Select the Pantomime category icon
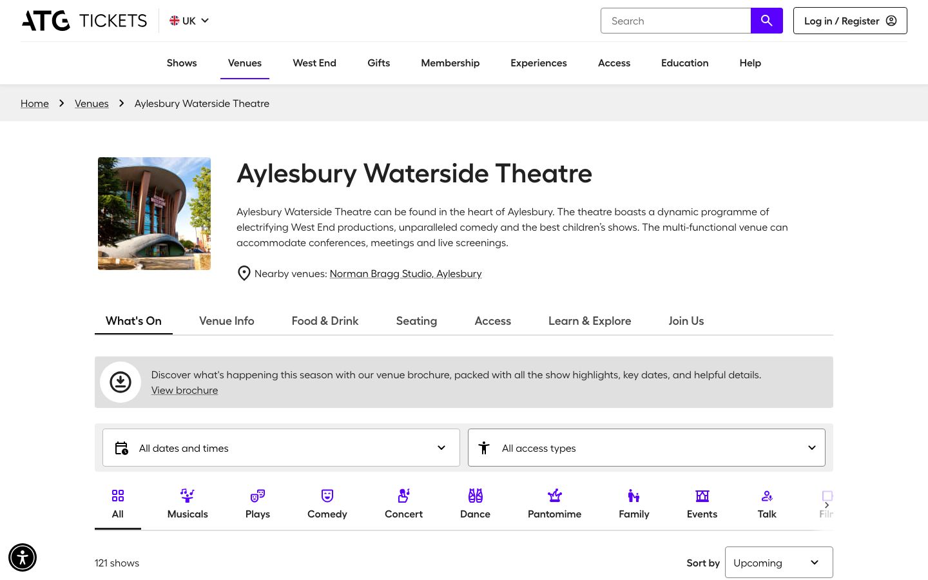 point(555,496)
